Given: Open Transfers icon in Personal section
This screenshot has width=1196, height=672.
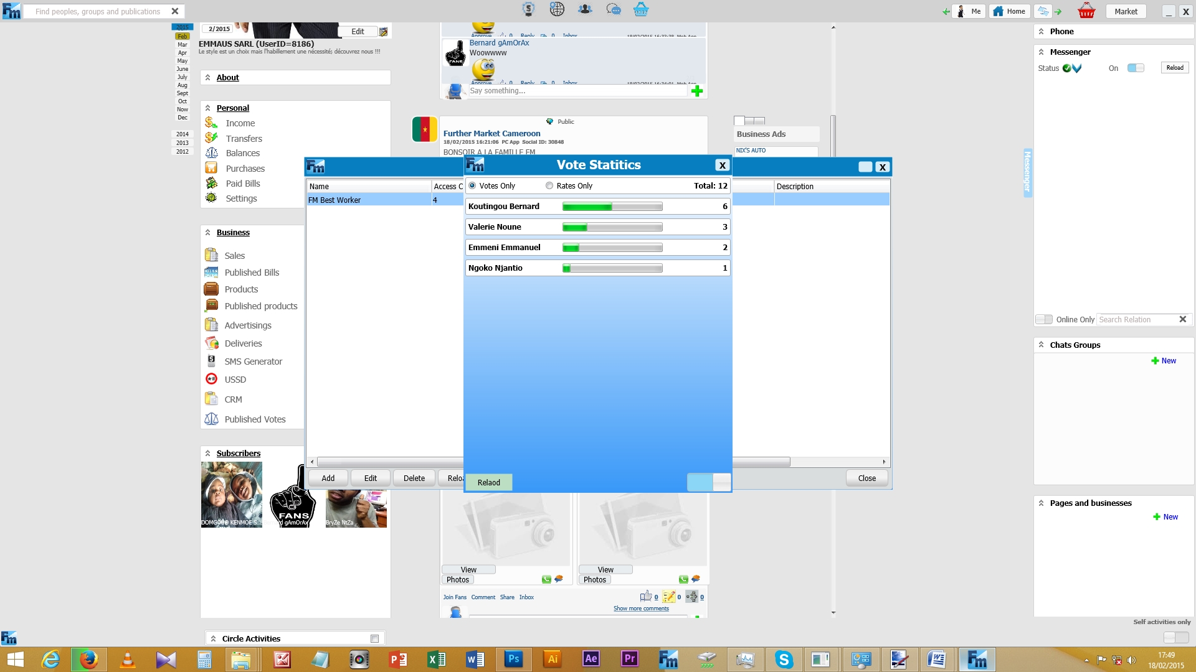Looking at the screenshot, I should point(211,138).
